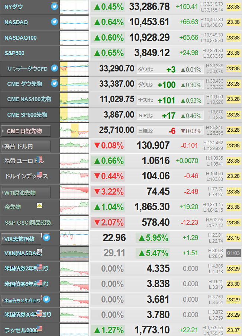Screen dimensions: 242x336
Task: Open Twitter icon beside NYダウ
Action: tap(54, 6)
